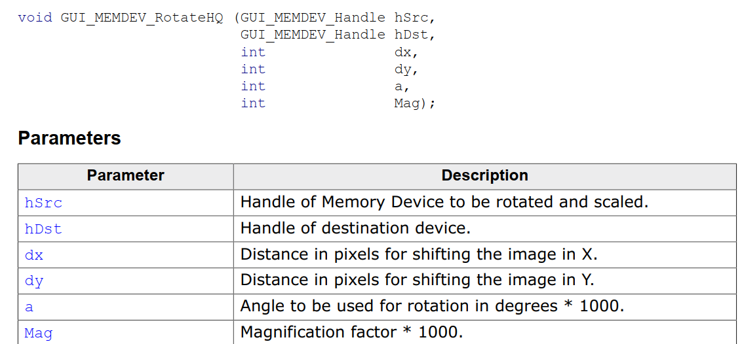This screenshot has width=742, height=344.
Task: Click the hDst parameter in the table
Action: 43,229
